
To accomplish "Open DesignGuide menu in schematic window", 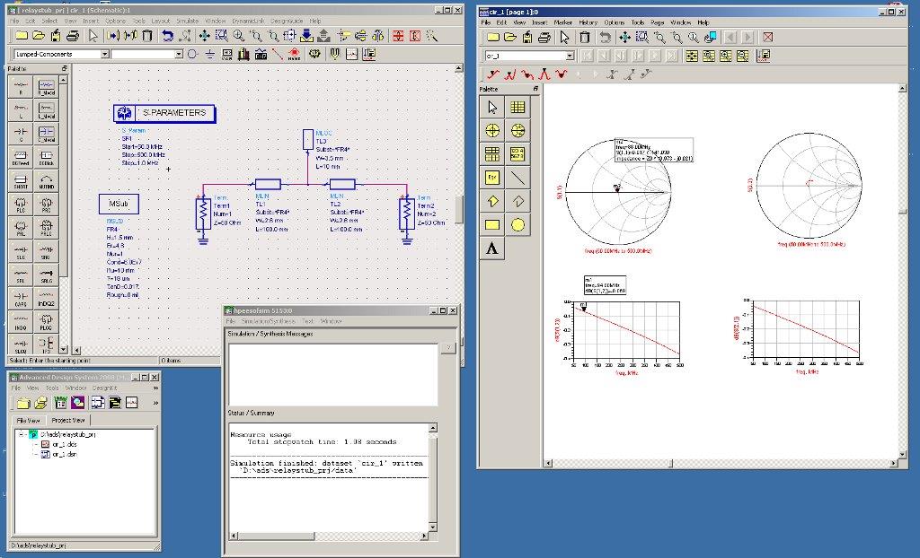I will [x=287, y=22].
